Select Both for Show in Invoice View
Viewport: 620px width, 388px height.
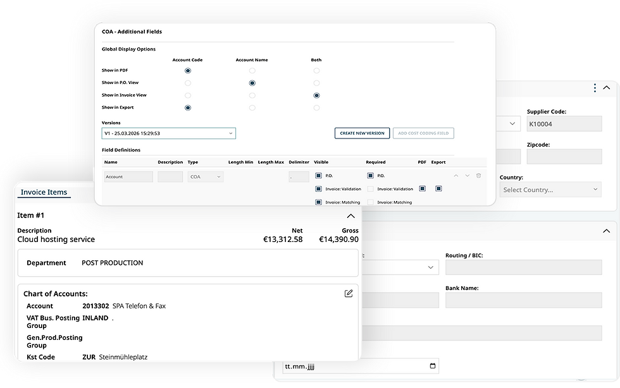point(316,95)
